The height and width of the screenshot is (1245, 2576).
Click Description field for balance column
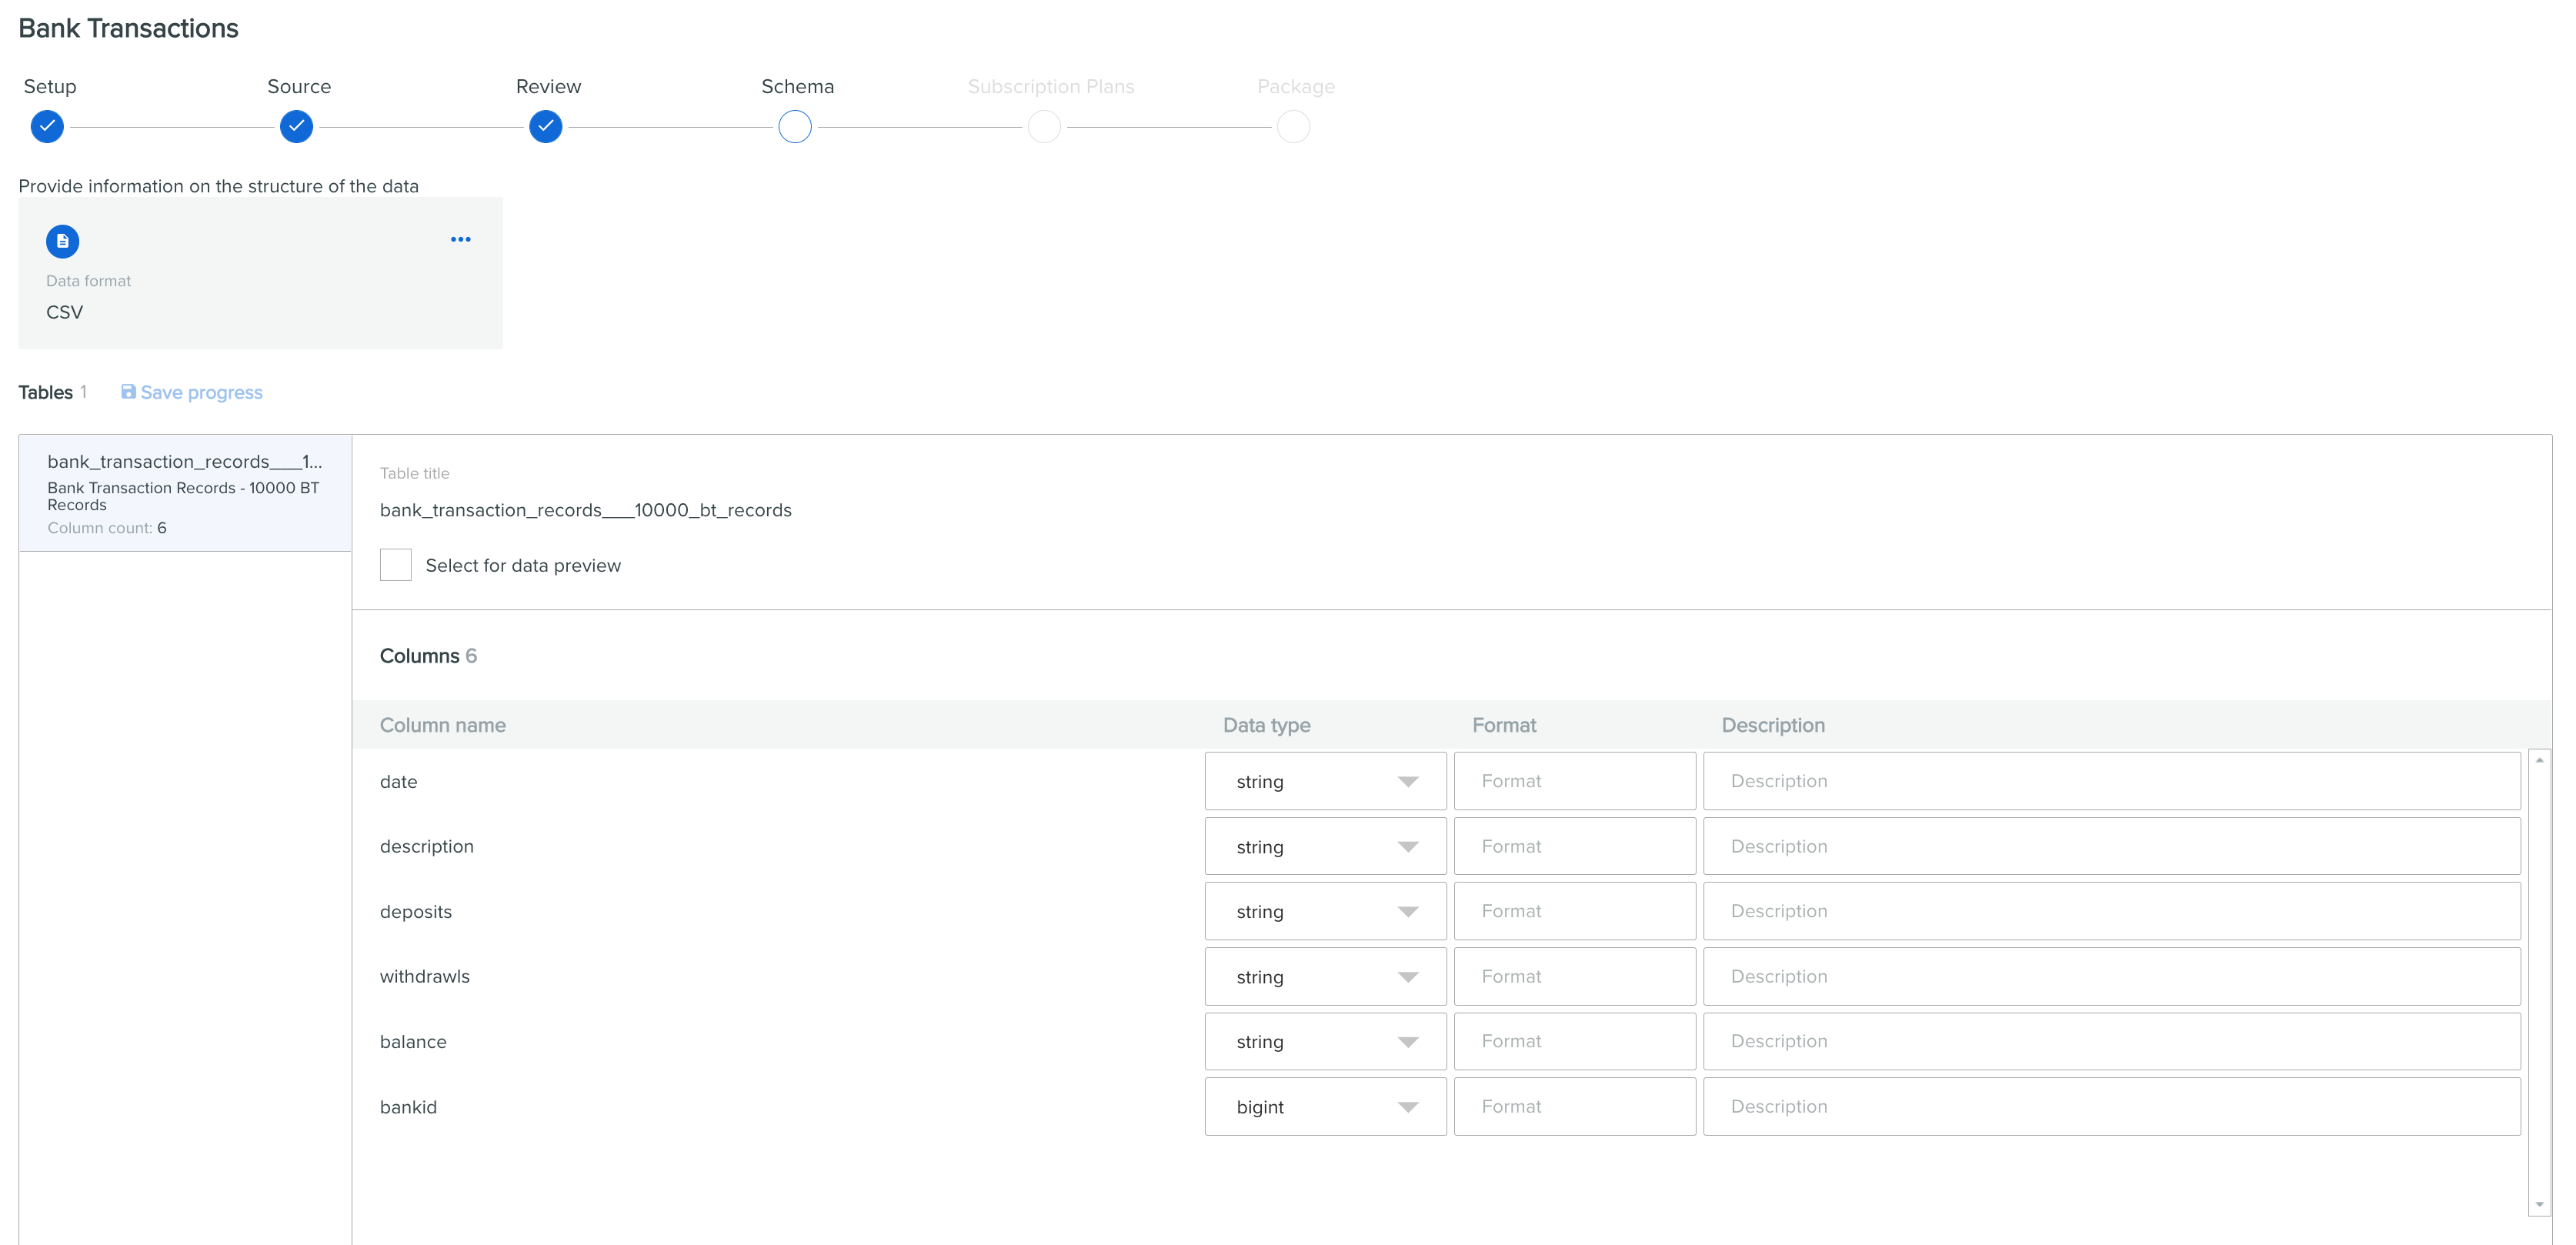coord(2112,1041)
